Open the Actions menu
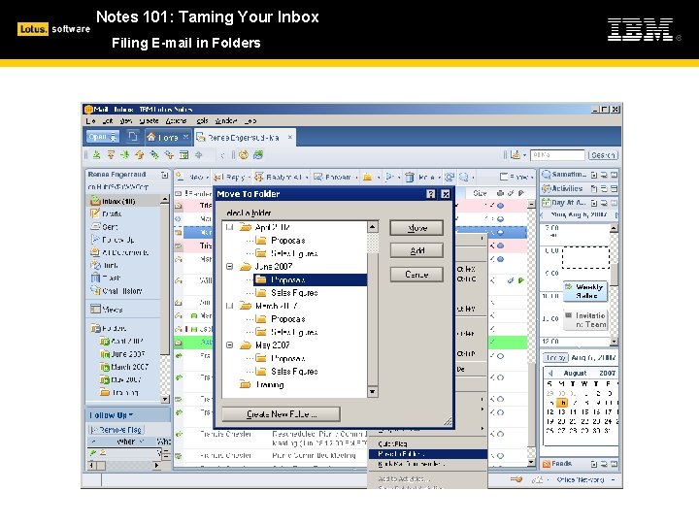The width and height of the screenshot is (699, 524). pos(176,120)
